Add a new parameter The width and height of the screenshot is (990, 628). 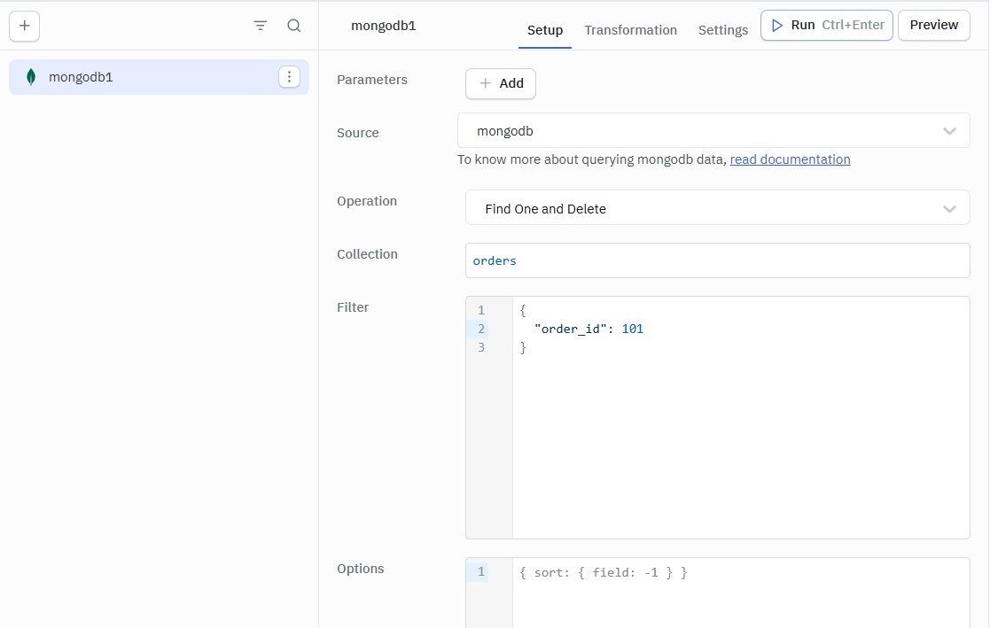[x=501, y=83]
